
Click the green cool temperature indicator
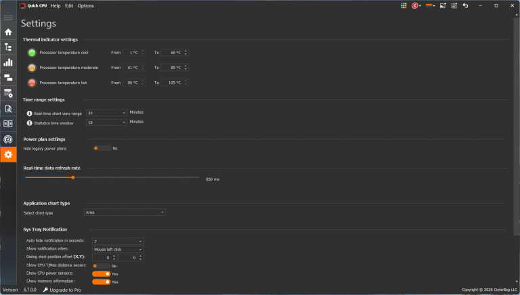(32, 52)
